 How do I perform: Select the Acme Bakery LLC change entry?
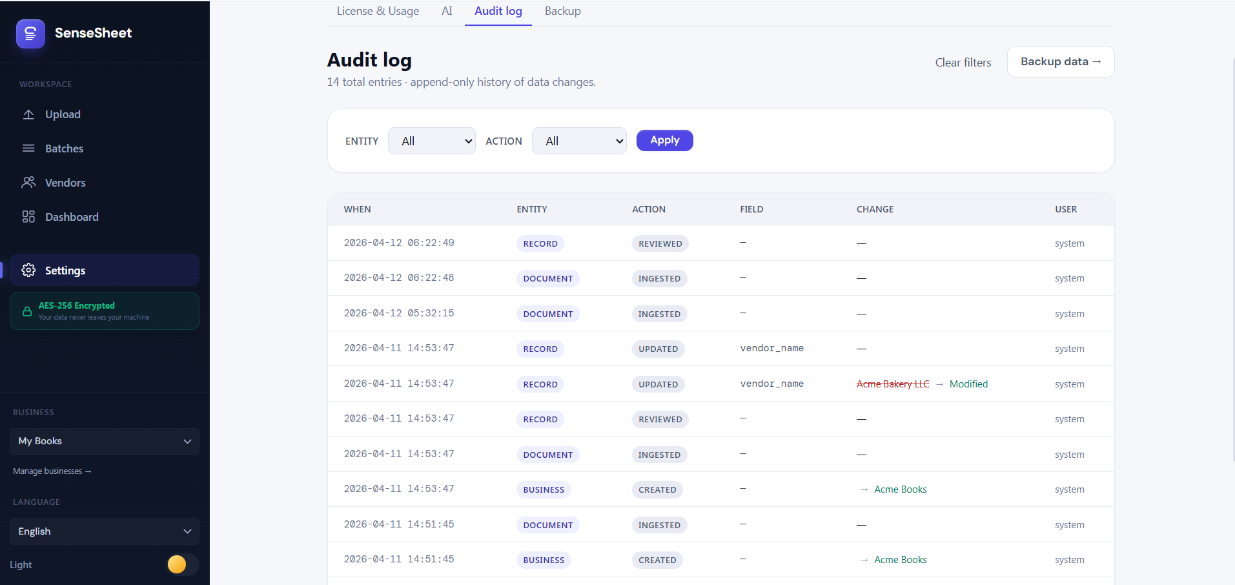[892, 384]
